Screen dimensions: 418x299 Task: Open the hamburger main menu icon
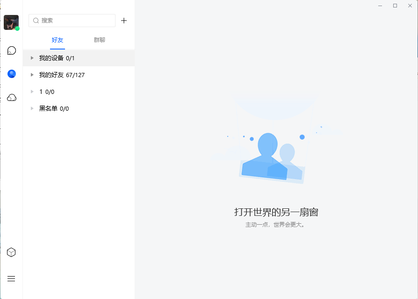(x=11, y=279)
